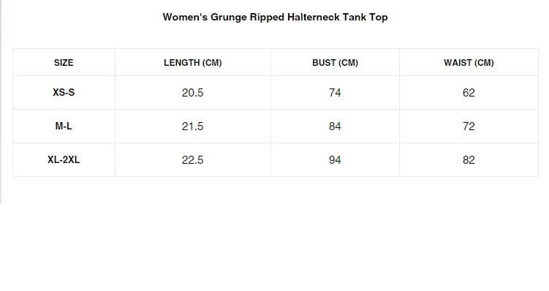Click the XL-2XL size row label
Viewport: 549px width, 291px height.
coord(64,159)
